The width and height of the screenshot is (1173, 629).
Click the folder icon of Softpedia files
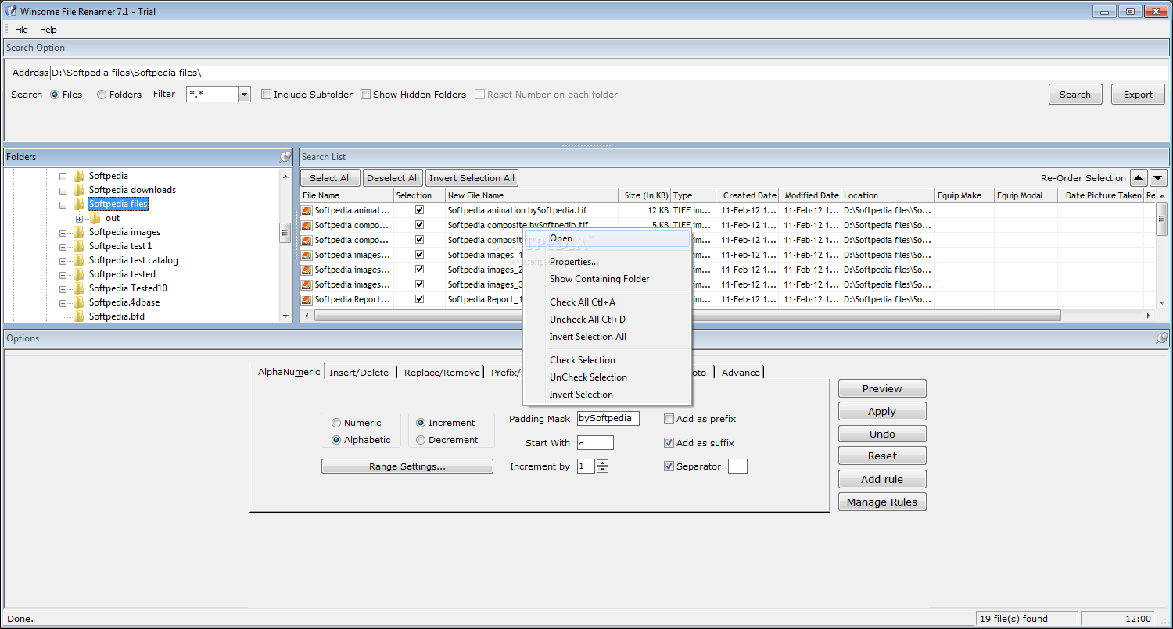(78, 204)
